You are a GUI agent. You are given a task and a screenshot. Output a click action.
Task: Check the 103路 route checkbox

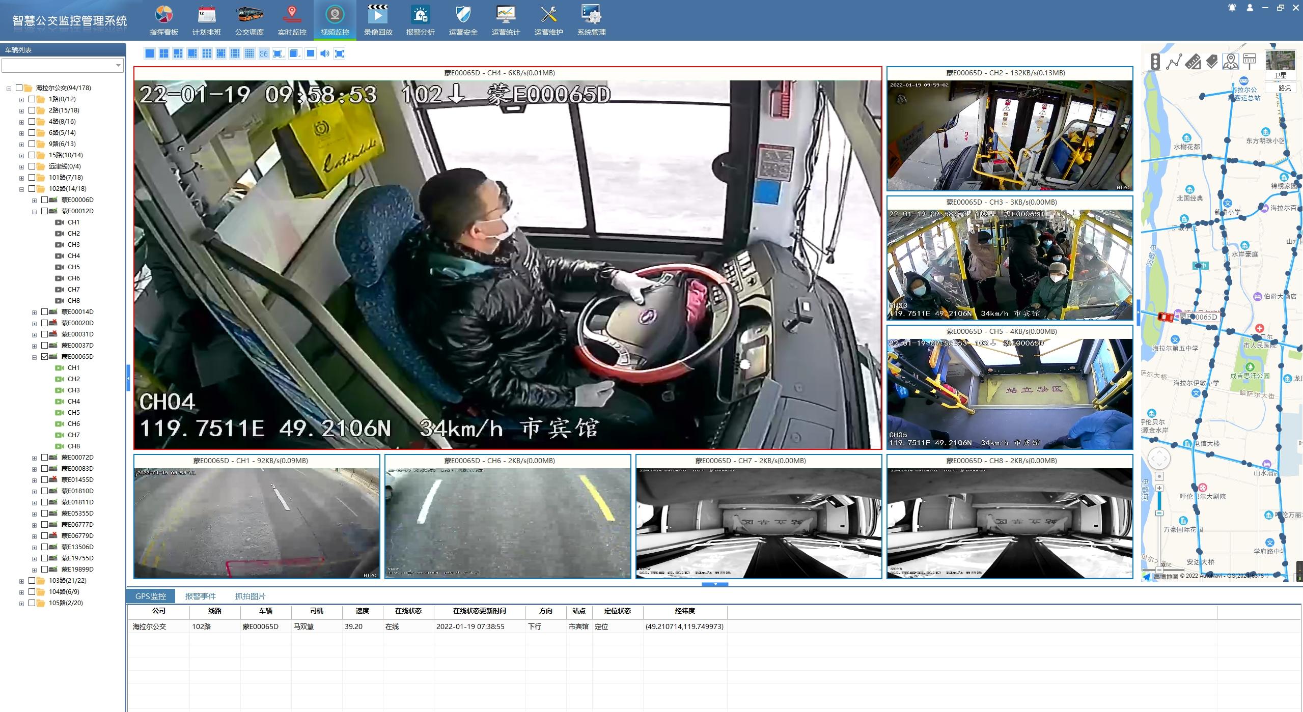tap(32, 580)
